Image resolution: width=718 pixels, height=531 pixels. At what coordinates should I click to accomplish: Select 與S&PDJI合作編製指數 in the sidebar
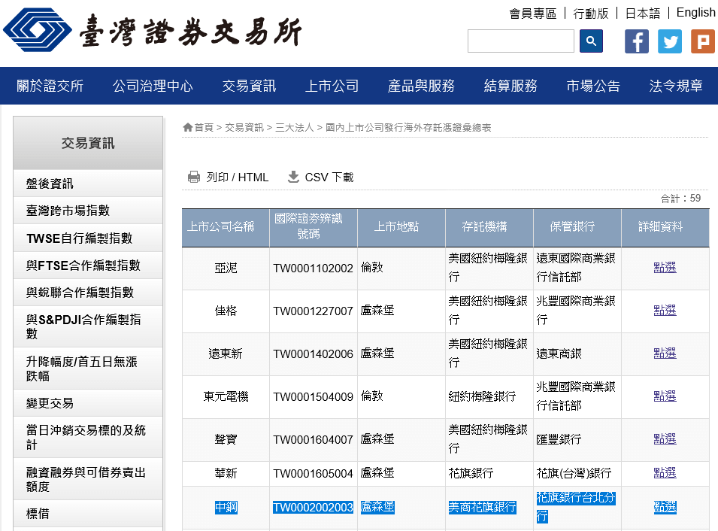point(88,326)
